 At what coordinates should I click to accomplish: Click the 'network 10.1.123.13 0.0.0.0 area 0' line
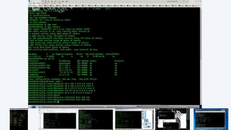[61, 88]
